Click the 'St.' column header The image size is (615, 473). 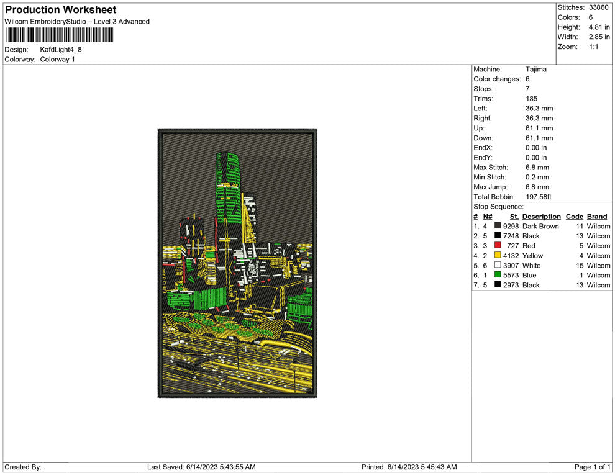point(514,216)
